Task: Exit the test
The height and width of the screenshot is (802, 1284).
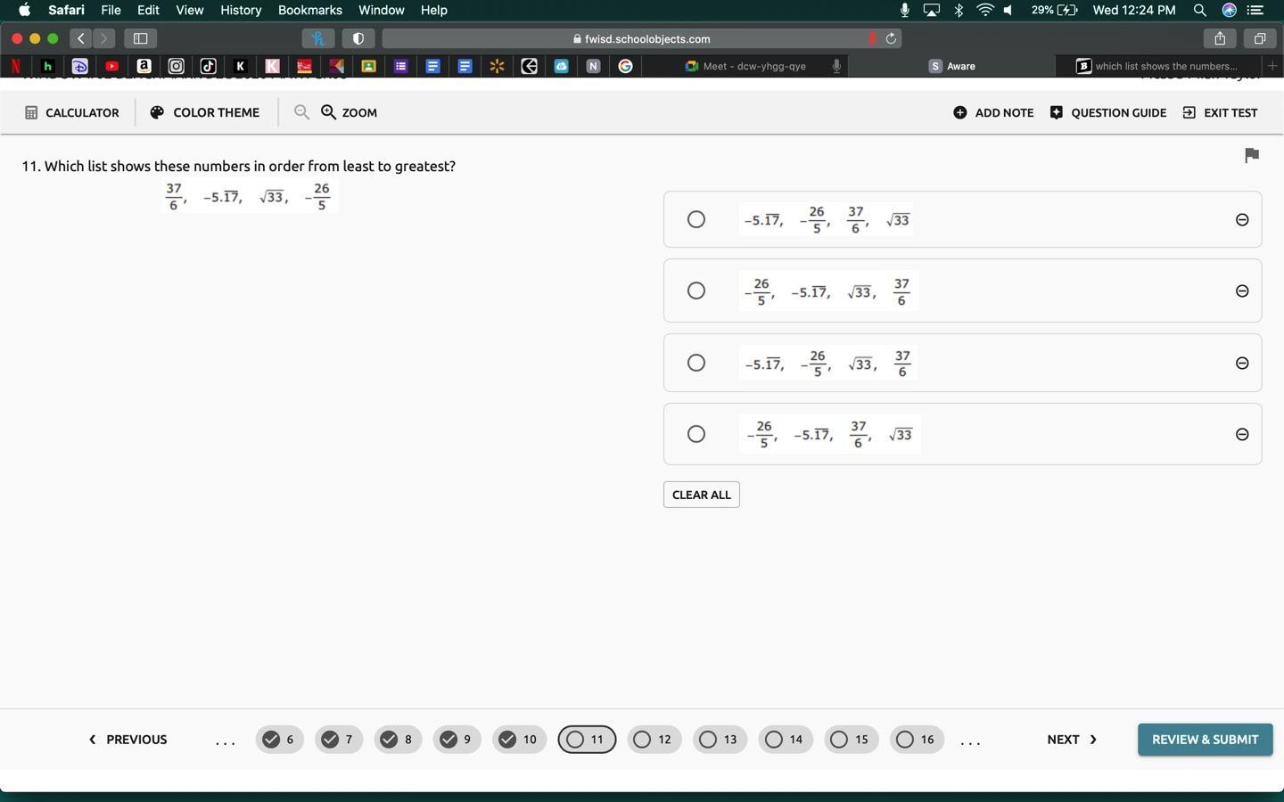Action: [x=1220, y=112]
